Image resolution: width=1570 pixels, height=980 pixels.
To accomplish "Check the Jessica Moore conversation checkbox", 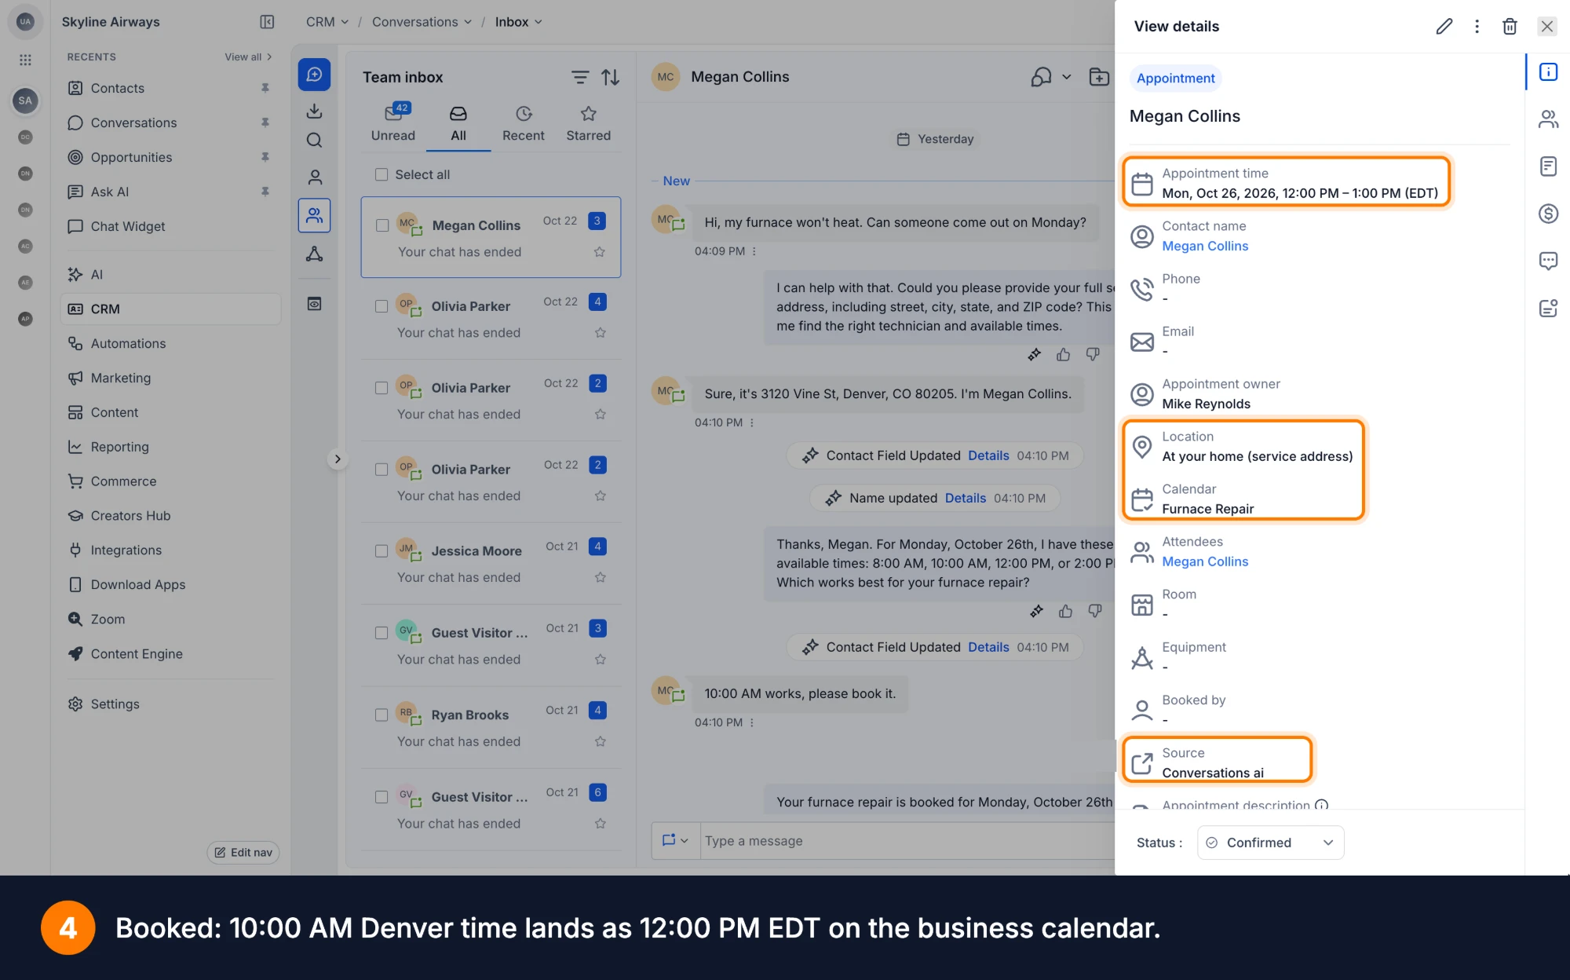I will click(382, 551).
